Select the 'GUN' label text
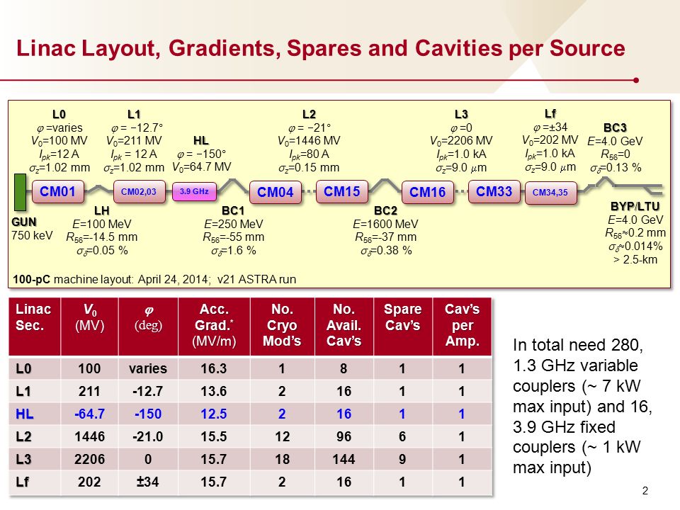The image size is (680, 510). coord(24,222)
